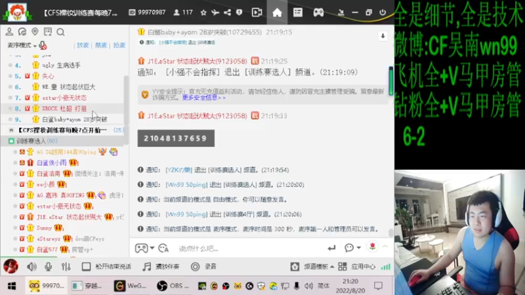Click the 禁麦 link

pos(101,45)
